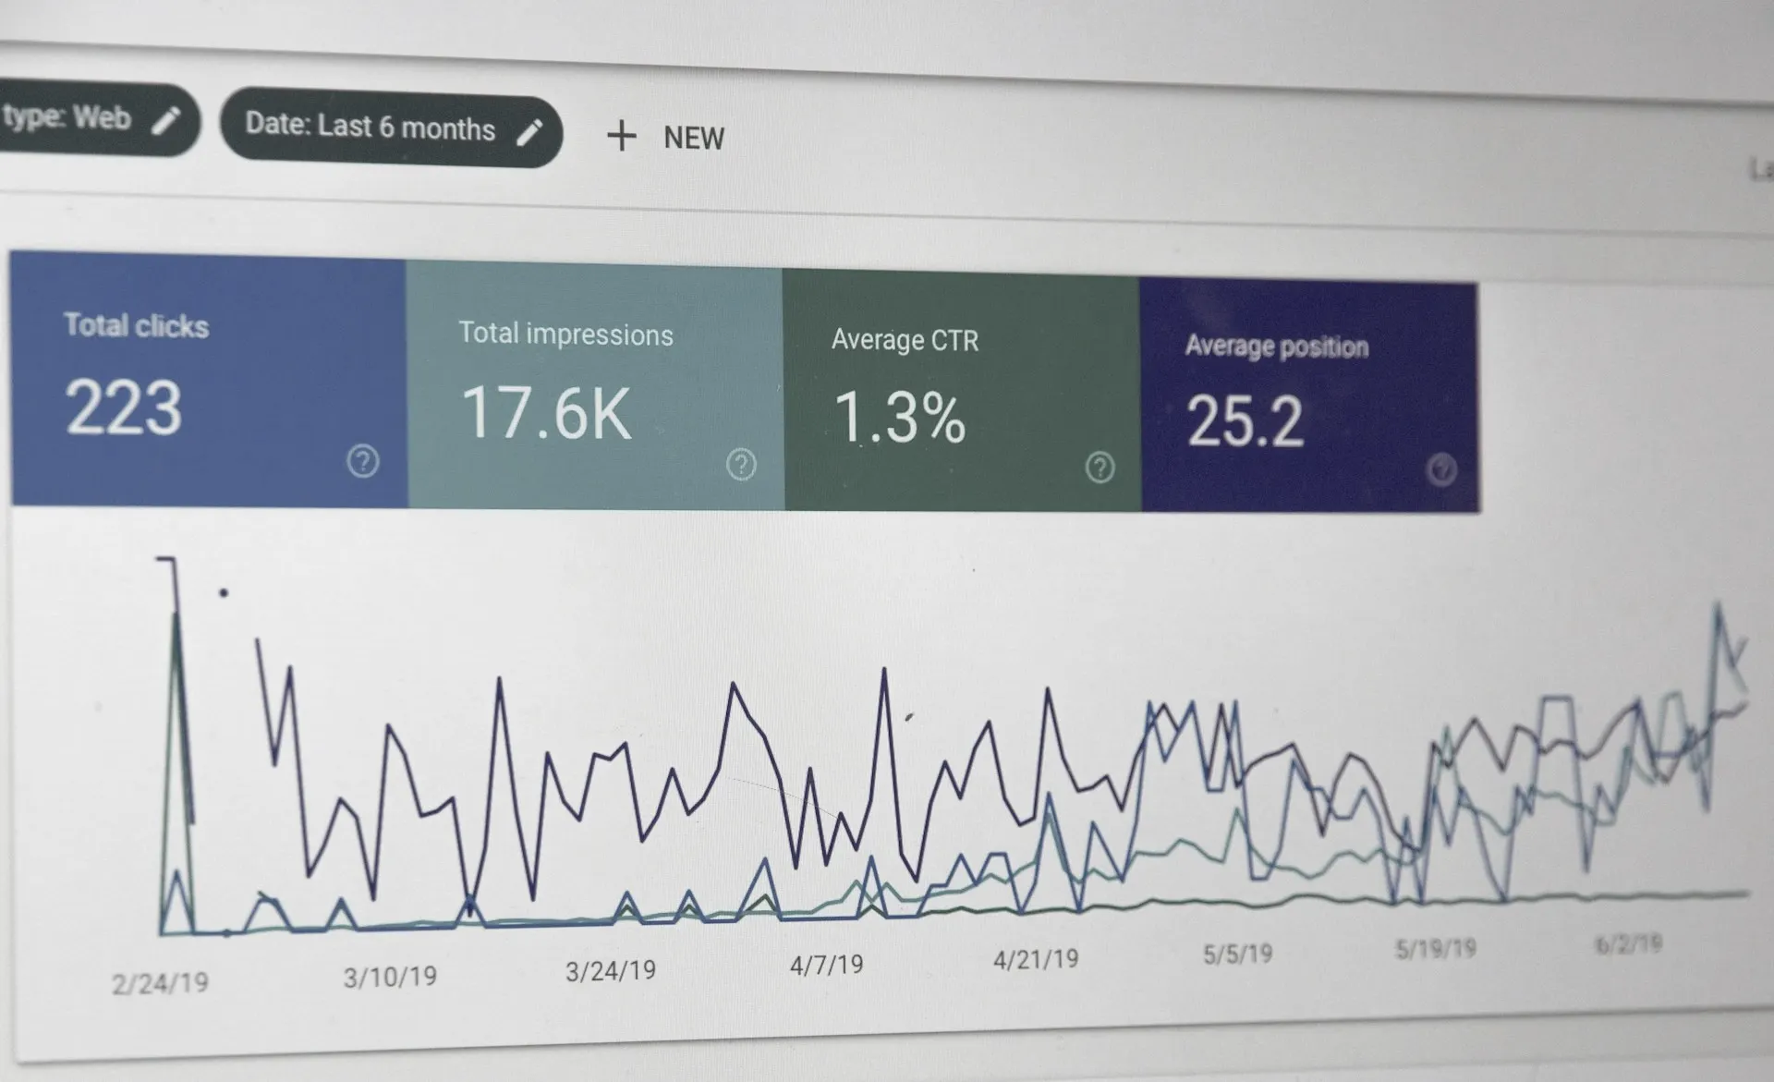Image resolution: width=1774 pixels, height=1082 pixels.
Task: Click the plus icon to add filter
Action: click(x=621, y=136)
